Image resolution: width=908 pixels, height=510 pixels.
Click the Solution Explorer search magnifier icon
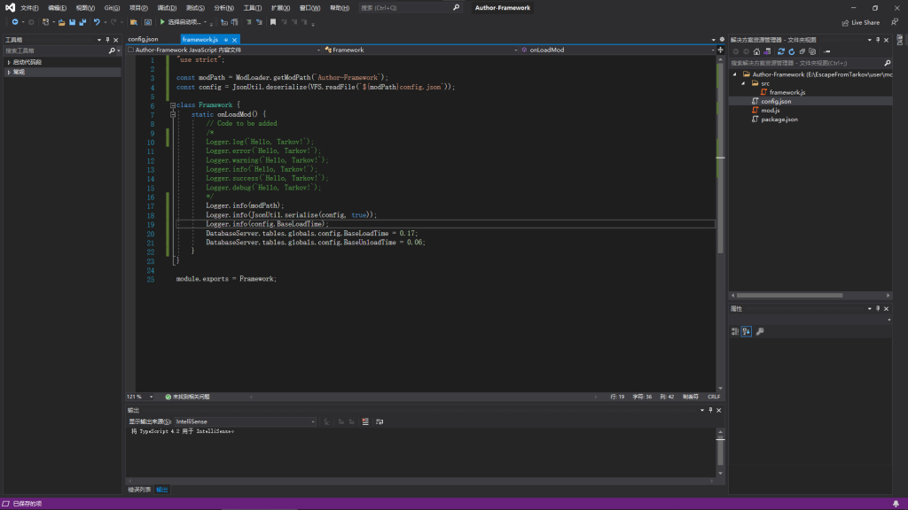point(887,63)
